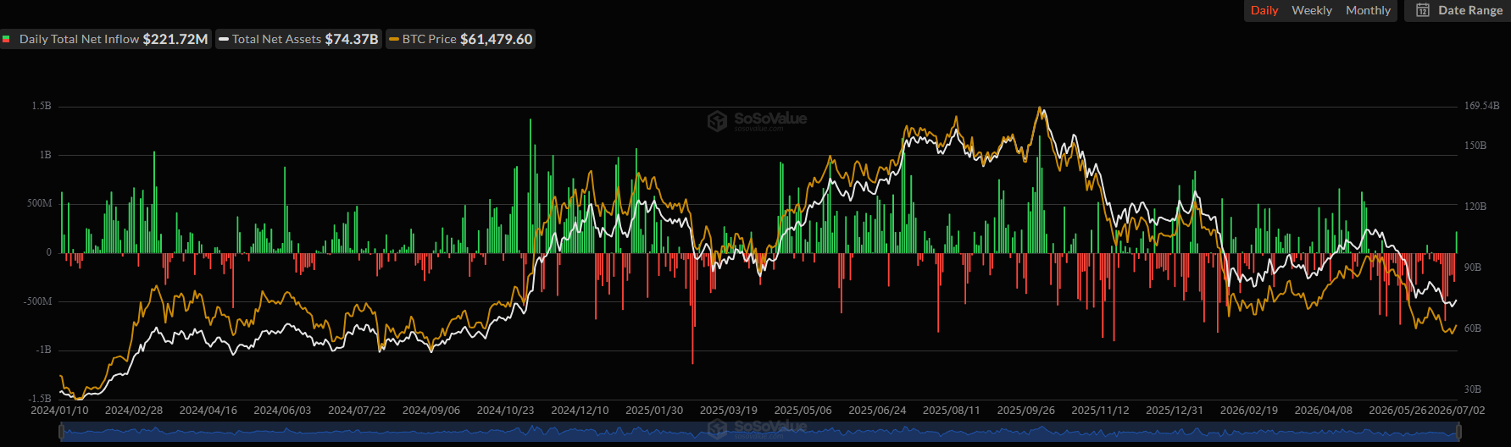Click the 2025/01/30 x-axis date label
This screenshot has width=1511, height=447.
[x=654, y=410]
